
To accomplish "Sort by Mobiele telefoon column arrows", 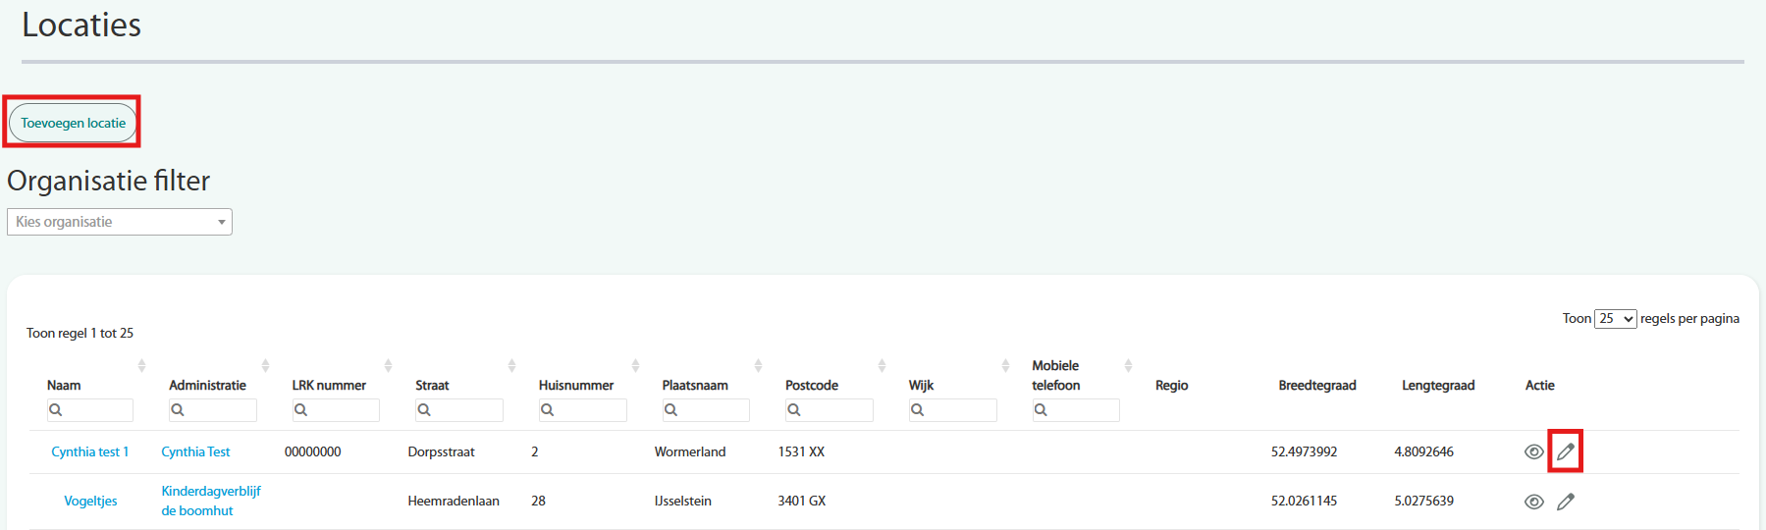I will 1128,365.
